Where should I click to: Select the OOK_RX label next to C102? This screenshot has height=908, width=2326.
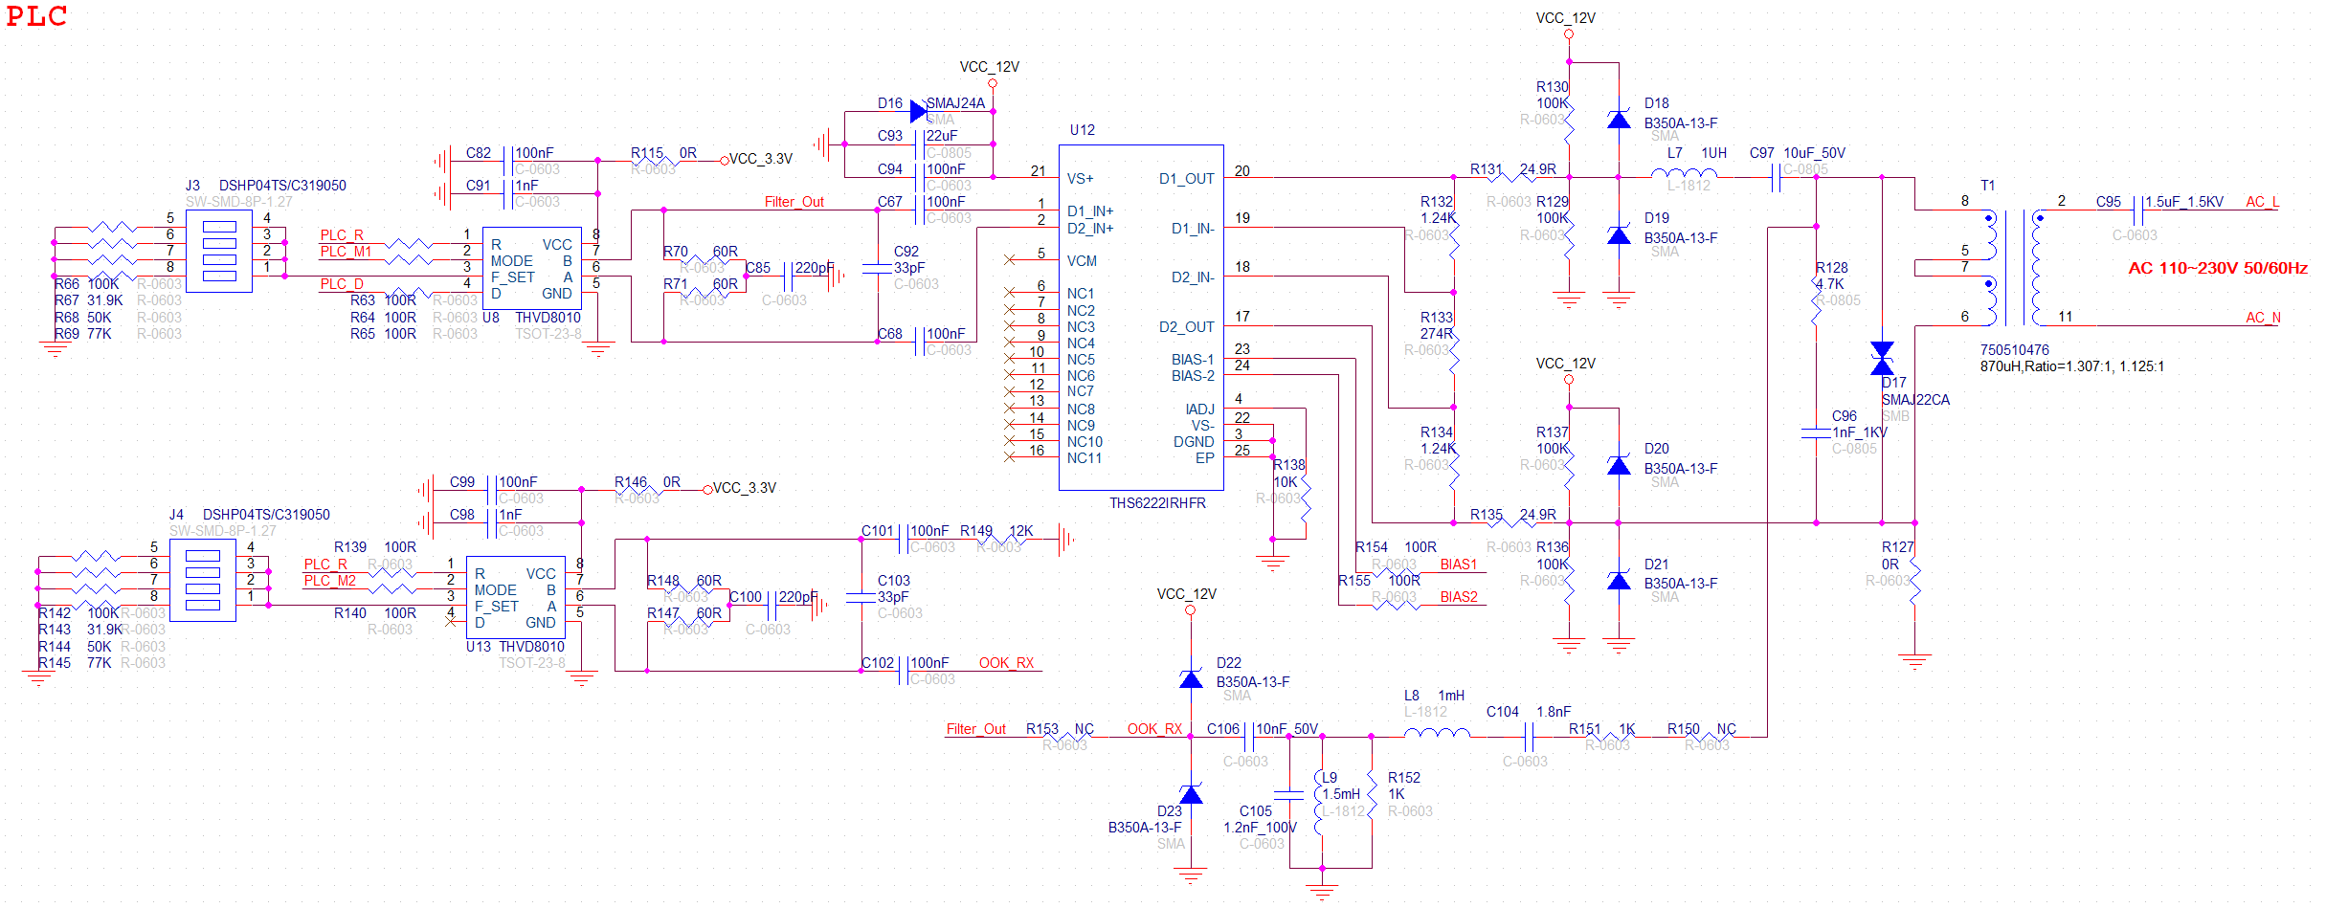pos(1006,663)
